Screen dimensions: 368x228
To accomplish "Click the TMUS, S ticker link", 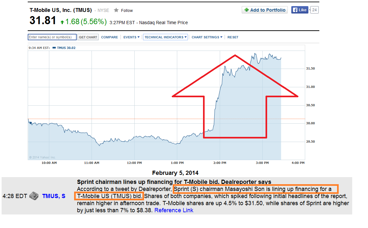I will [54, 196].
